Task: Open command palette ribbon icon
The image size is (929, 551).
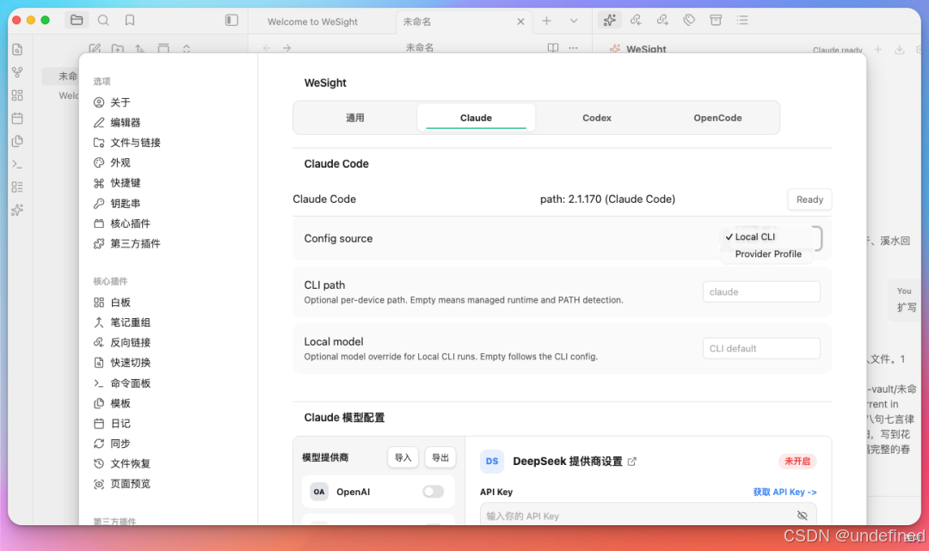Action: coord(17,164)
